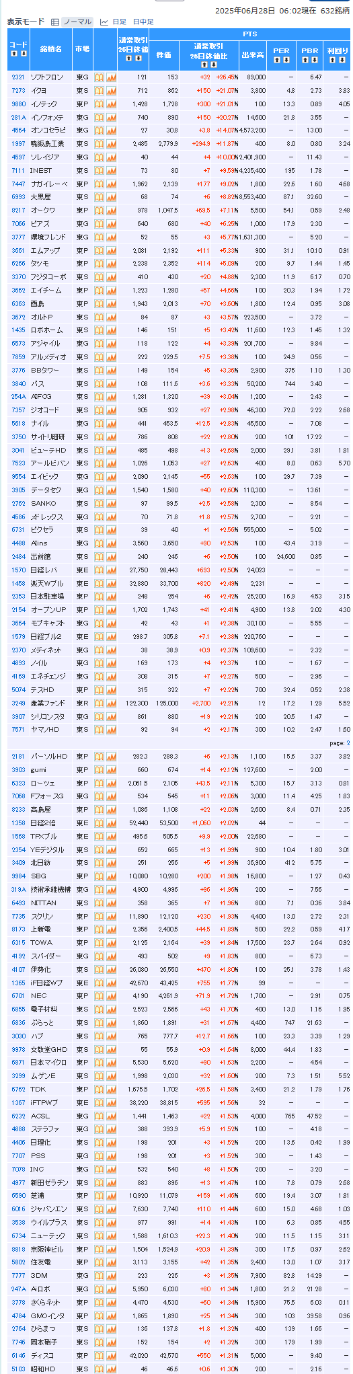Open chart icon for INEST row
353x1374 pixels.
(x=111, y=170)
